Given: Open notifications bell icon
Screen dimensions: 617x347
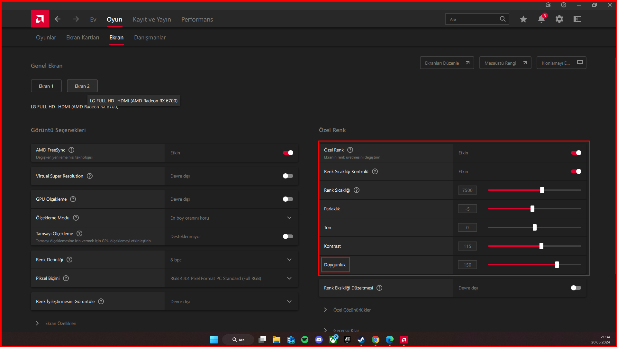Looking at the screenshot, I should point(541,19).
